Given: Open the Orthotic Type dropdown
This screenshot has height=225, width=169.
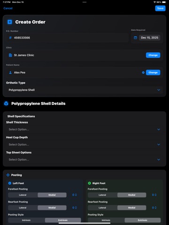Looking at the screenshot, I should 84,90.
